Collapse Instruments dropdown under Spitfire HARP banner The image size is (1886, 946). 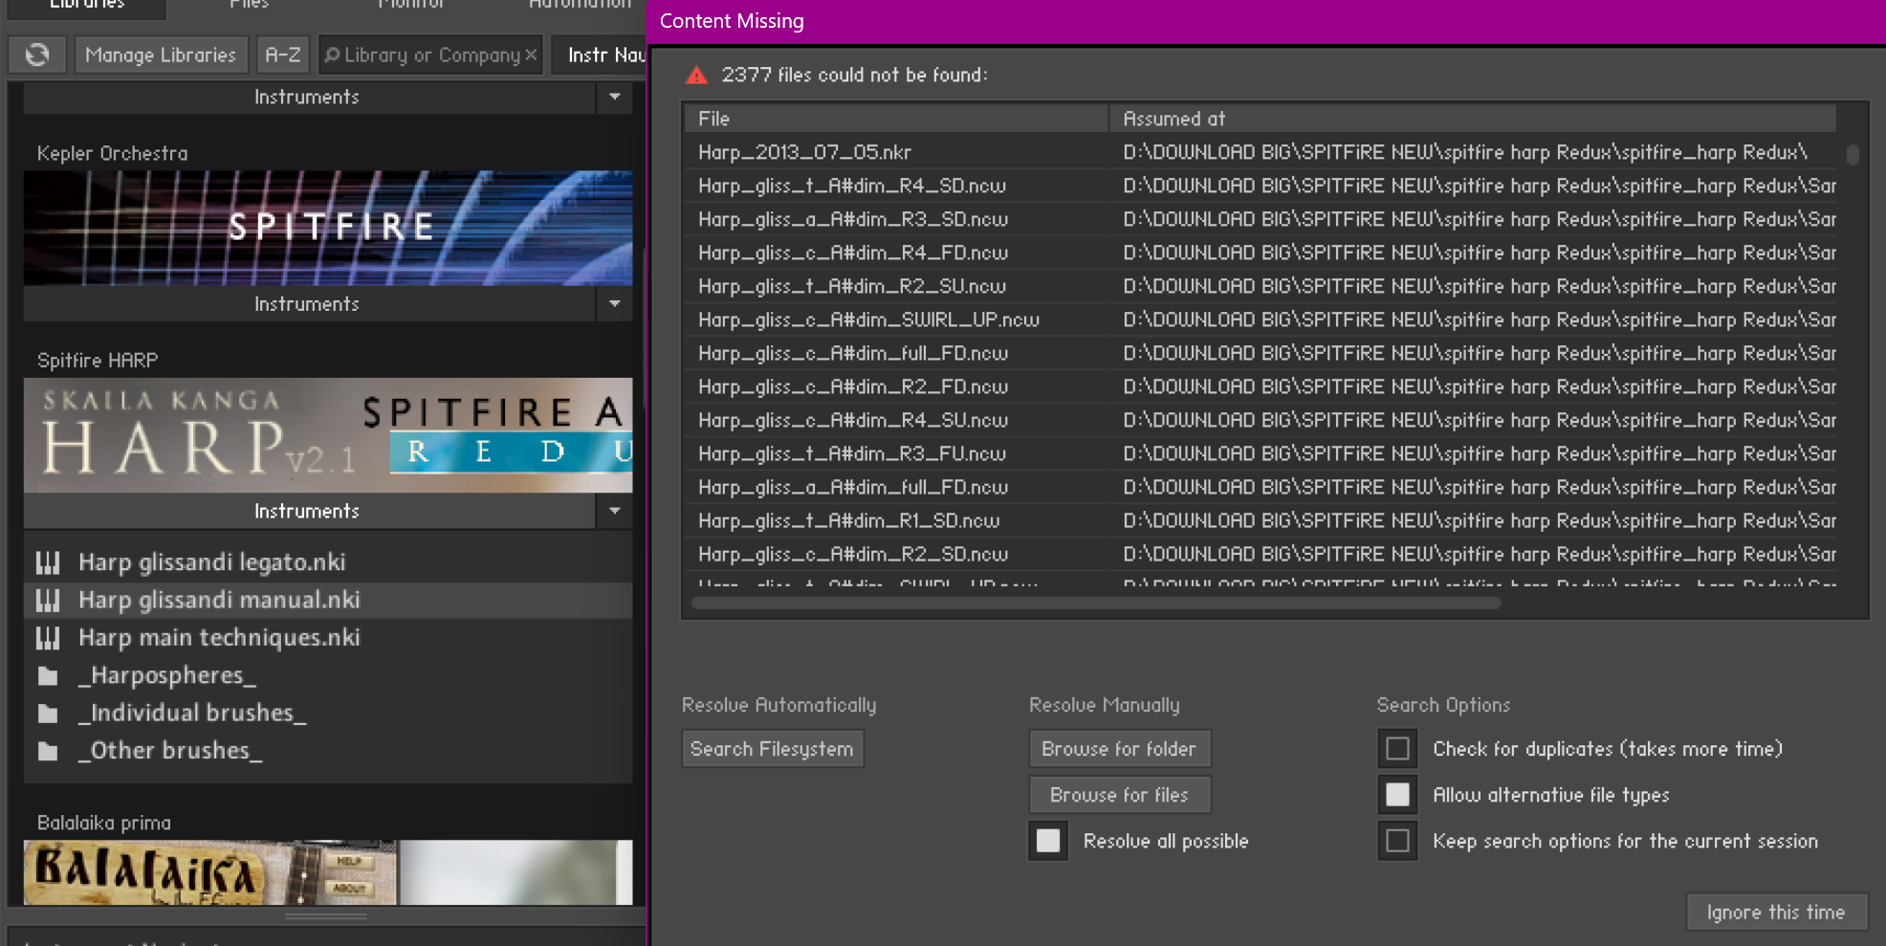pyautogui.click(x=615, y=511)
